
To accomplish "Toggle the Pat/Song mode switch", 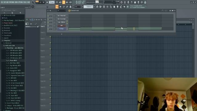I will click(37, 2).
